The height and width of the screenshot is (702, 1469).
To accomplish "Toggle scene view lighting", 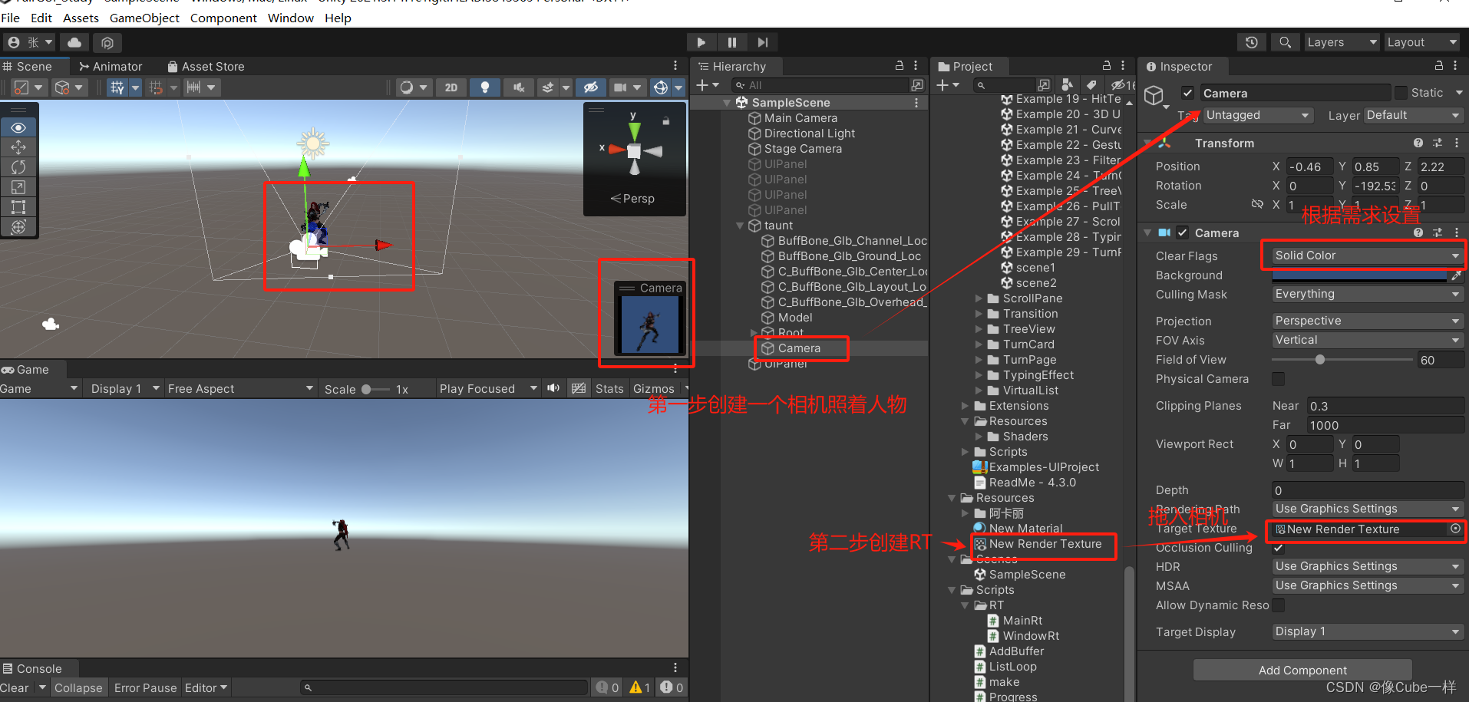I will coord(484,87).
